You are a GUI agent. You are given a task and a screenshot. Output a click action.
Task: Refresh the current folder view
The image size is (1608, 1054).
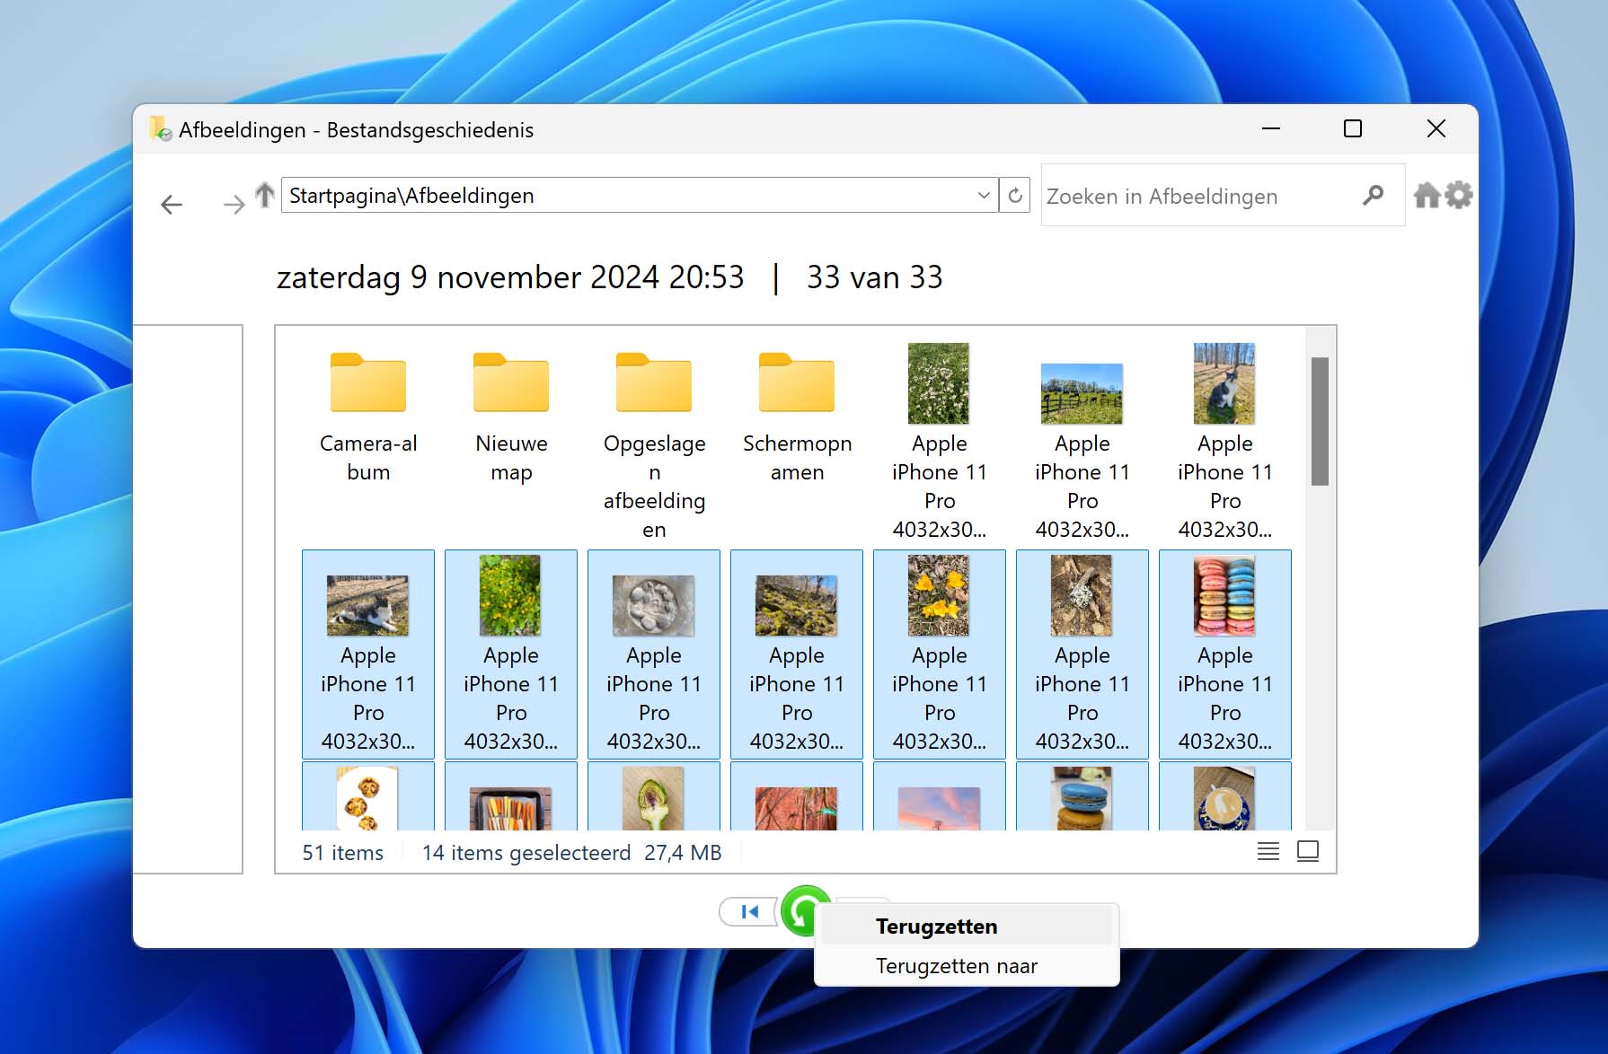point(1015,196)
